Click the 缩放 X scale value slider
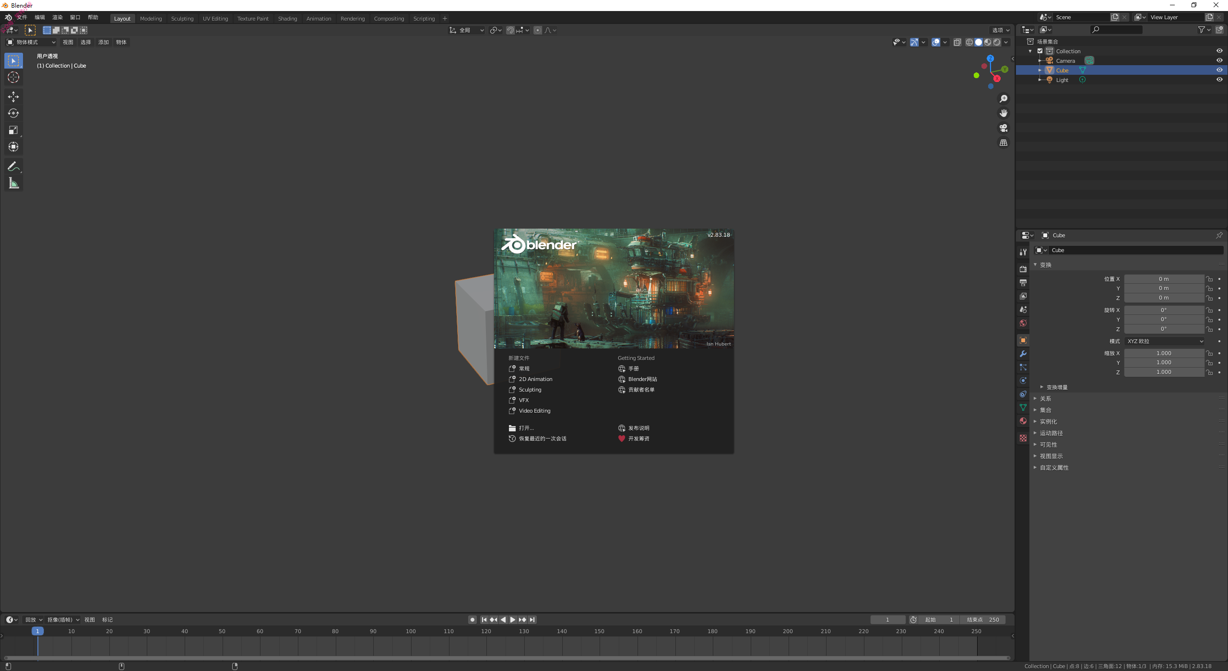The width and height of the screenshot is (1228, 671). (1164, 353)
